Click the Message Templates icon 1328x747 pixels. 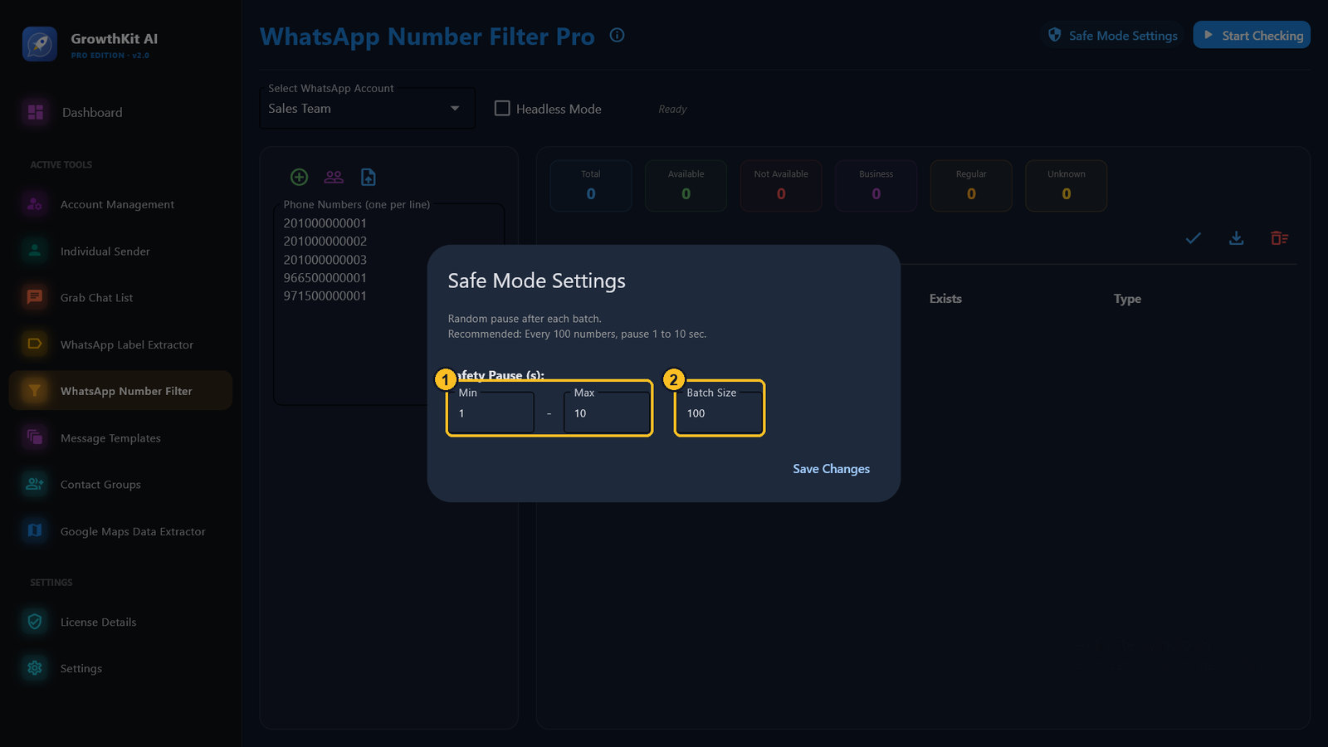click(x=35, y=437)
